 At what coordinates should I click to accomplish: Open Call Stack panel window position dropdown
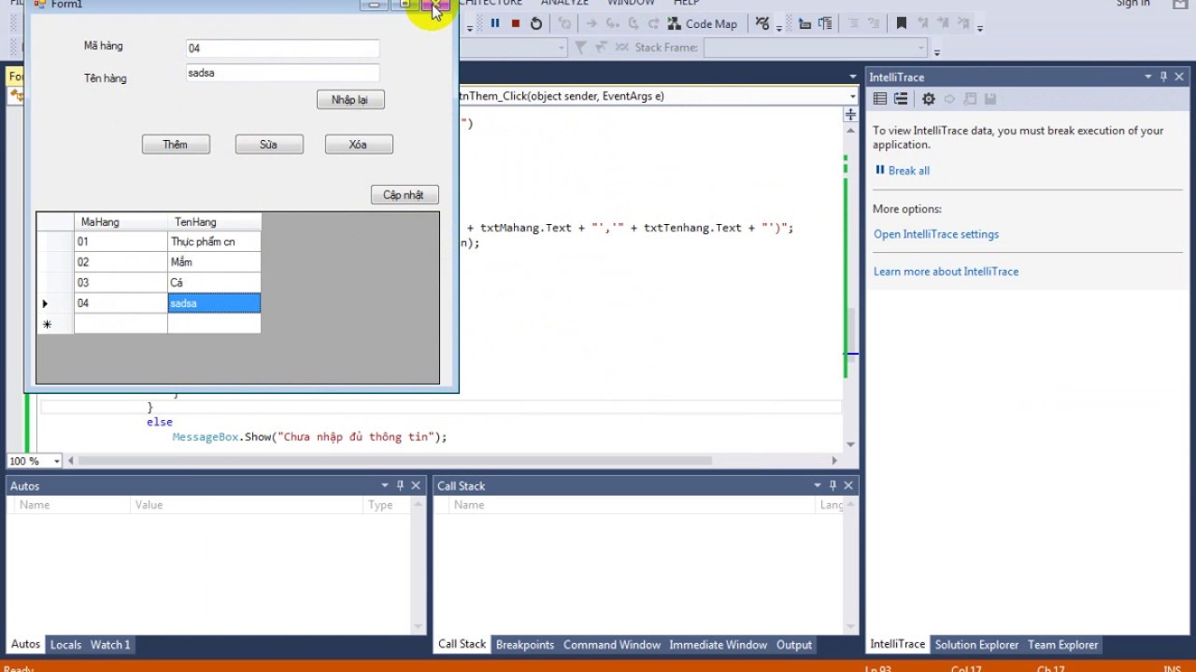[x=817, y=485]
